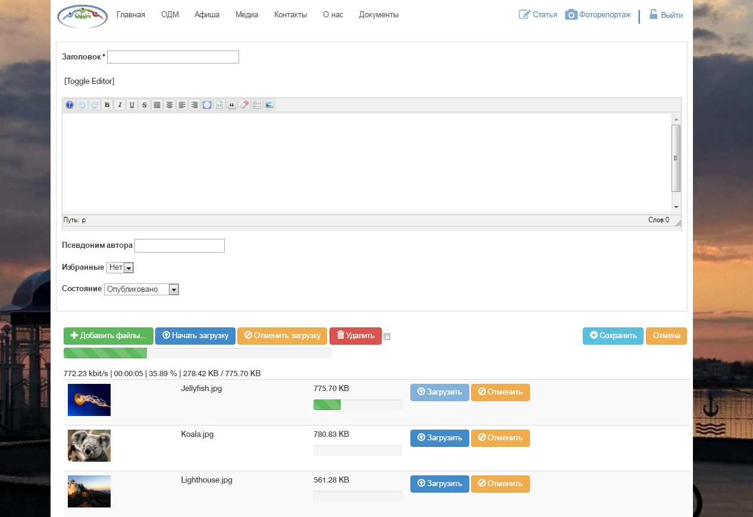Toggle underline formatting
This screenshot has width=753, height=517.
[x=132, y=105]
